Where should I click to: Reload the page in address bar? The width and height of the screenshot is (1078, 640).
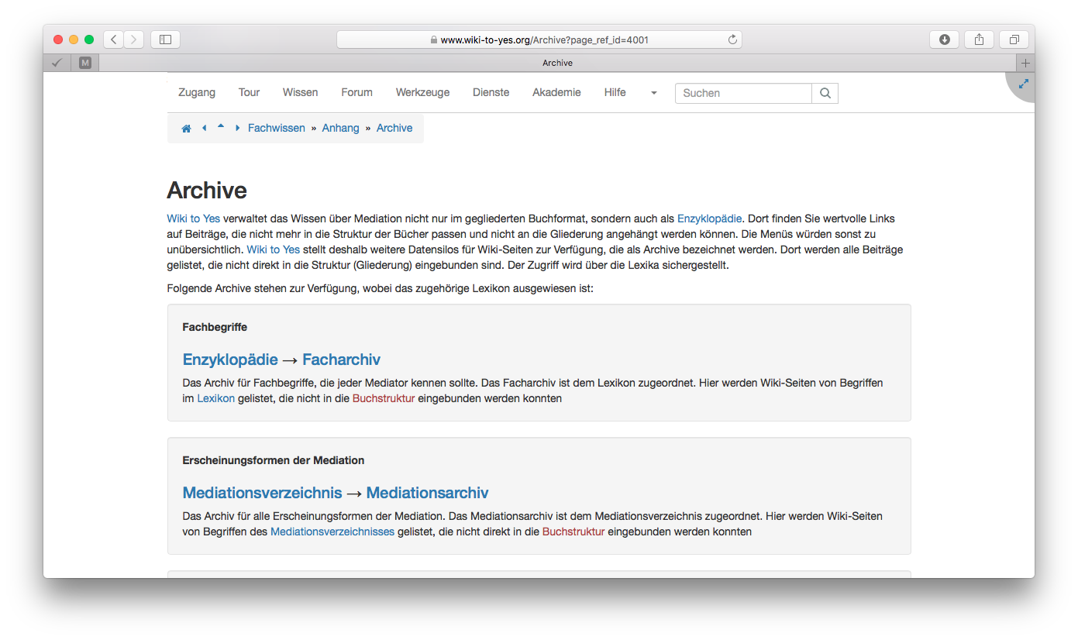coord(732,40)
